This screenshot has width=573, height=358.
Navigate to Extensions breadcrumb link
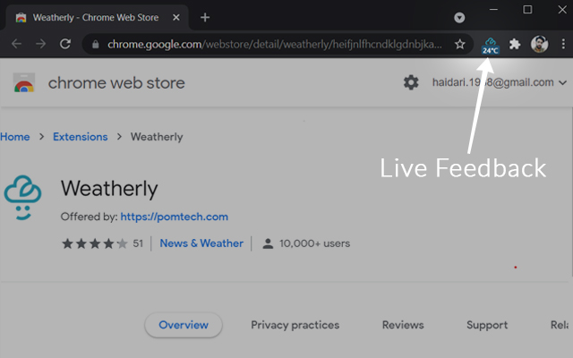(80, 137)
